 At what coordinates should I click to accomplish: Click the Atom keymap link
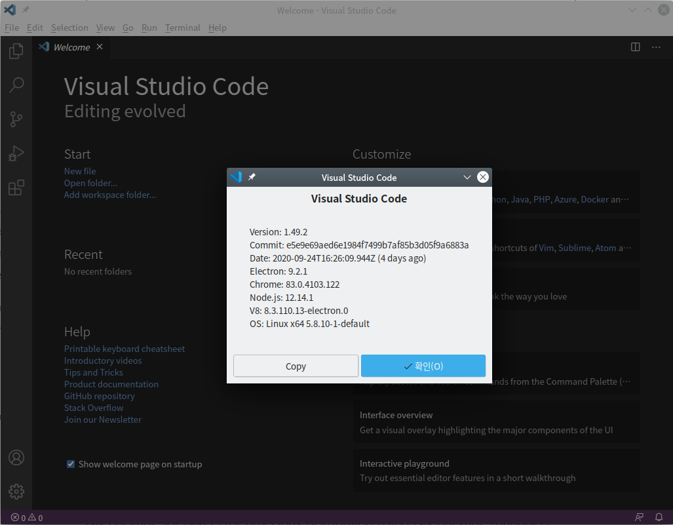(x=606, y=248)
